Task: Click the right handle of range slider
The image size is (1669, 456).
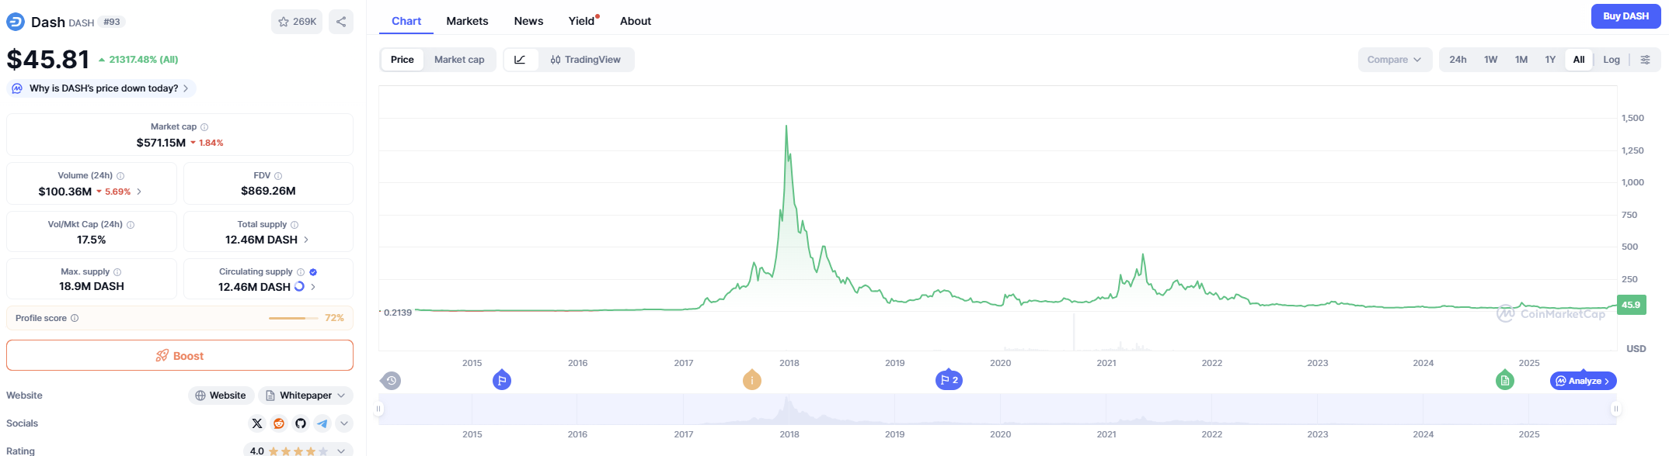Action: click(x=1616, y=409)
